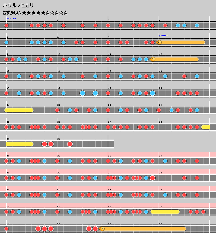Screen dimensions: 216x233
Task: Click the only blue note in measure 6
Action: coord(64,42)
